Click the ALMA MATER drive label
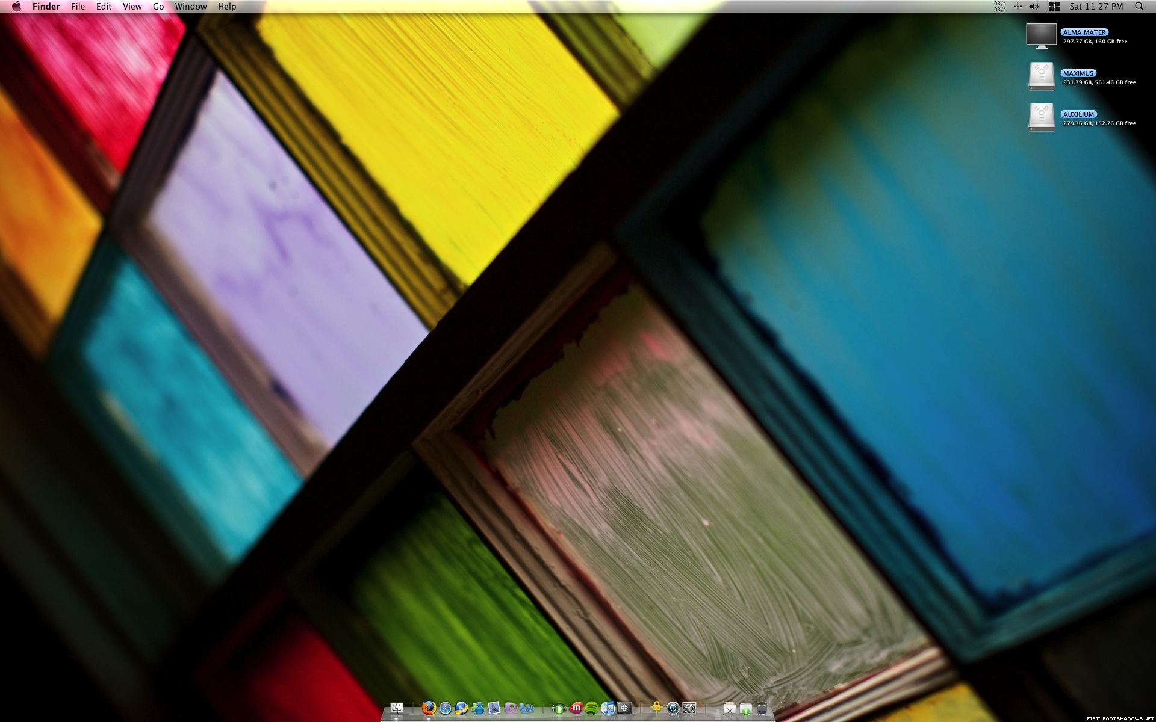The height and width of the screenshot is (722, 1156). (1084, 32)
